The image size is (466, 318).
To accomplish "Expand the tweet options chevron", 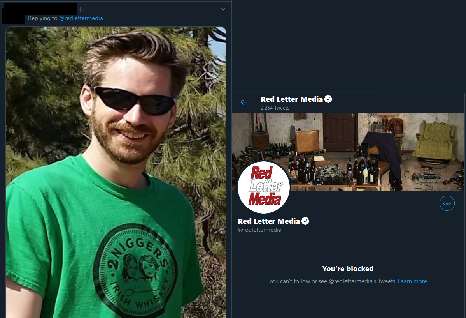I will 223,9.
